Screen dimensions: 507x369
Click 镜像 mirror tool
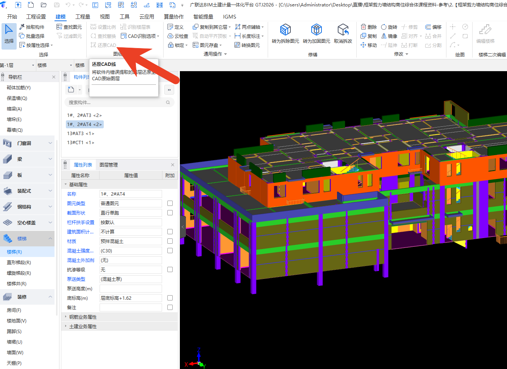click(389, 36)
